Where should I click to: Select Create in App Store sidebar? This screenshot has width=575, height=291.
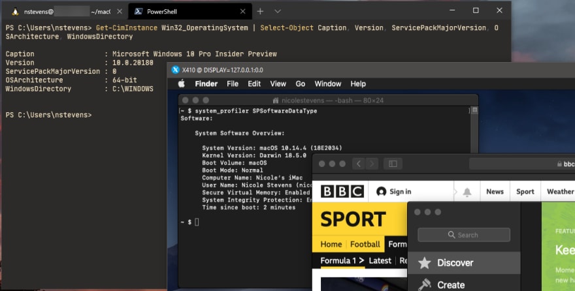point(464,284)
